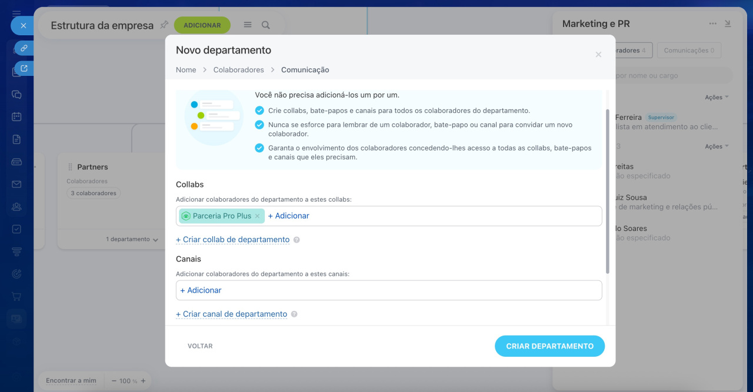Open the list menu icon next to Adicionar

click(248, 25)
